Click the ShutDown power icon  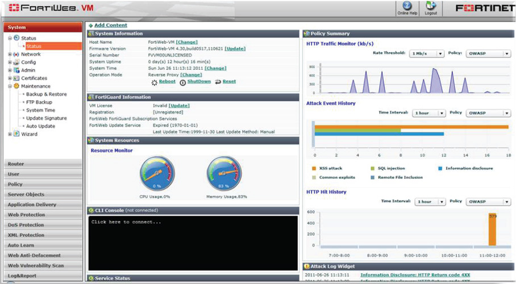[182, 82]
